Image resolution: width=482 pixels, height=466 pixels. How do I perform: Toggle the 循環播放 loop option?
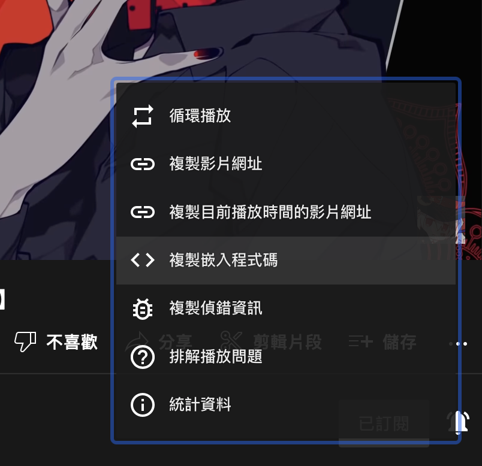(286, 116)
